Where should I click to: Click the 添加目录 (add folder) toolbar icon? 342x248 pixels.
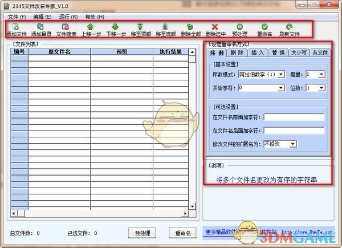coord(40,27)
